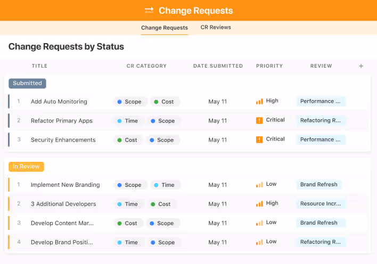Click the May 11 date for Develop Content Mar...
The height and width of the screenshot is (264, 377).
(217, 223)
